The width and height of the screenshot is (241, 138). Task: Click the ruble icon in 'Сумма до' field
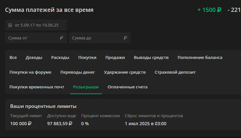click(x=125, y=38)
